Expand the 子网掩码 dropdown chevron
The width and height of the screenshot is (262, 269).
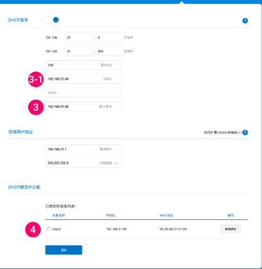point(116,163)
